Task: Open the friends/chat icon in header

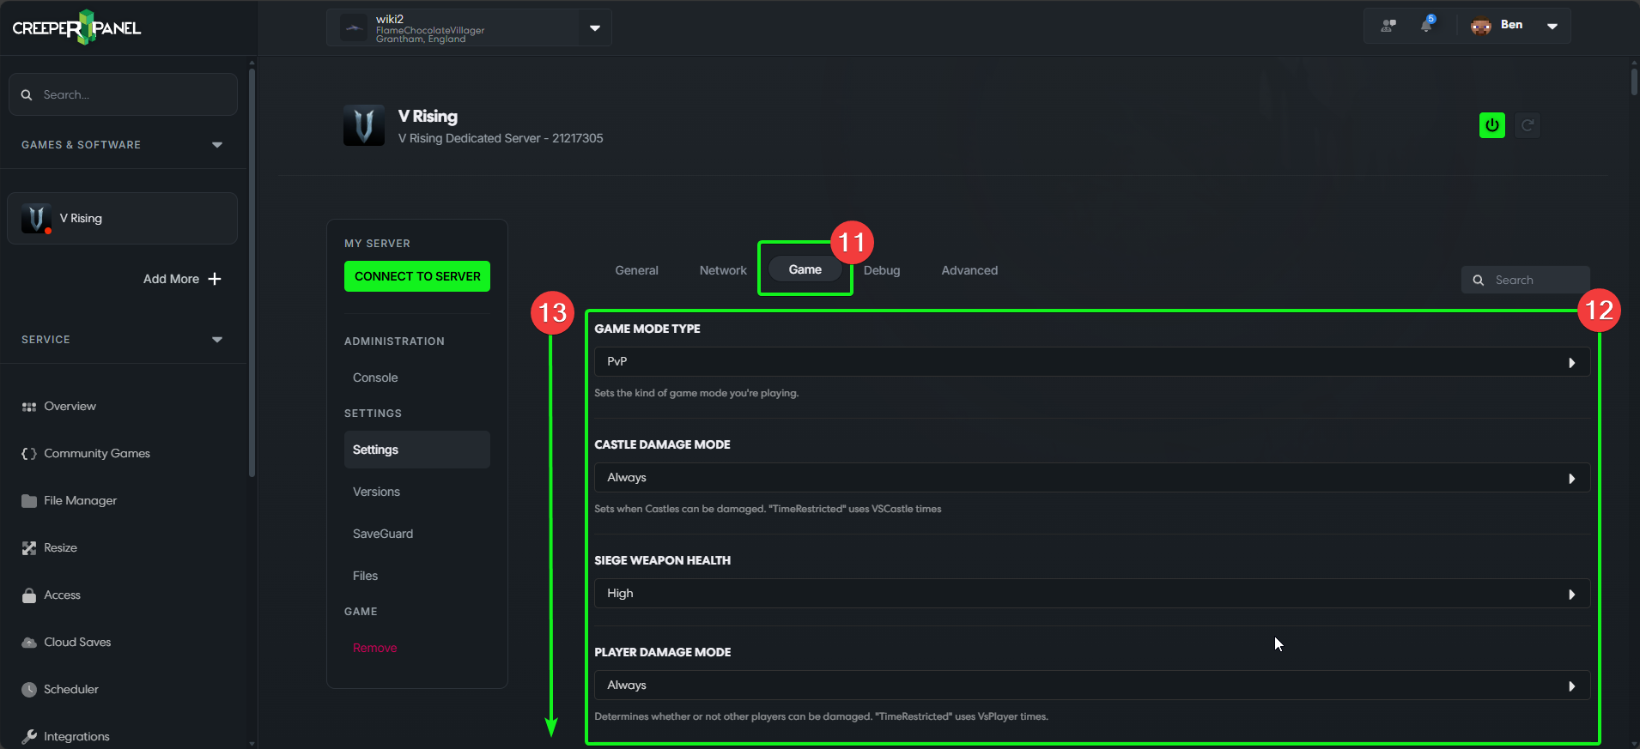Action: [1388, 26]
